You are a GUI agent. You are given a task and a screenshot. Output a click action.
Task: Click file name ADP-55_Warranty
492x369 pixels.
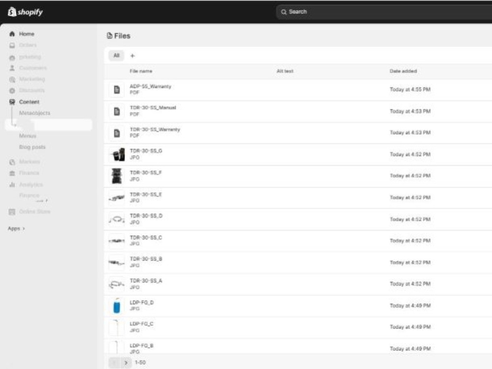[x=151, y=86]
